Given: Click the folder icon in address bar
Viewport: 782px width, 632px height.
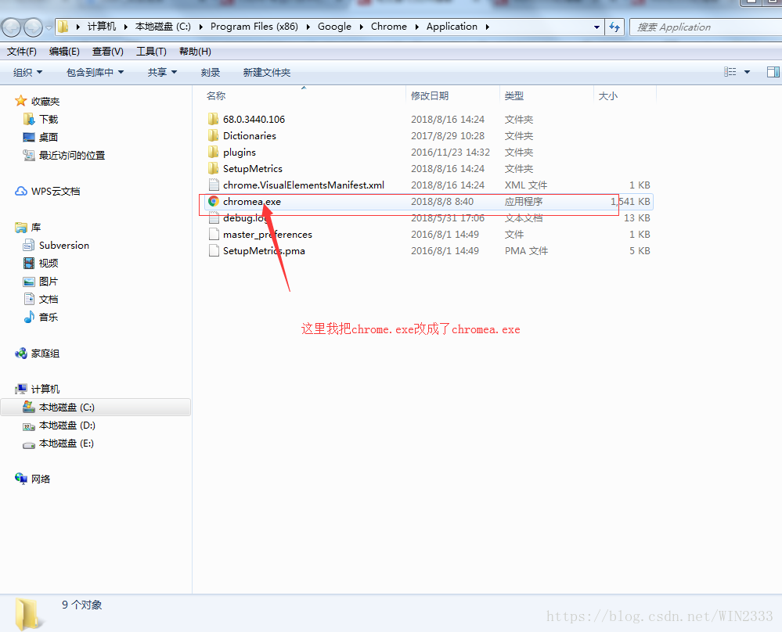Looking at the screenshot, I should coord(63,27).
